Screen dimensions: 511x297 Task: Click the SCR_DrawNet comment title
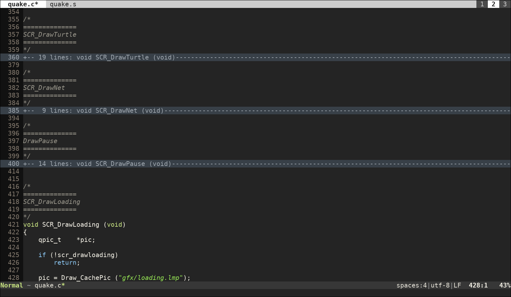point(44,88)
